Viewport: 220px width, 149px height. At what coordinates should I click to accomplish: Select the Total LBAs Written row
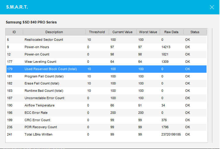[106, 134]
